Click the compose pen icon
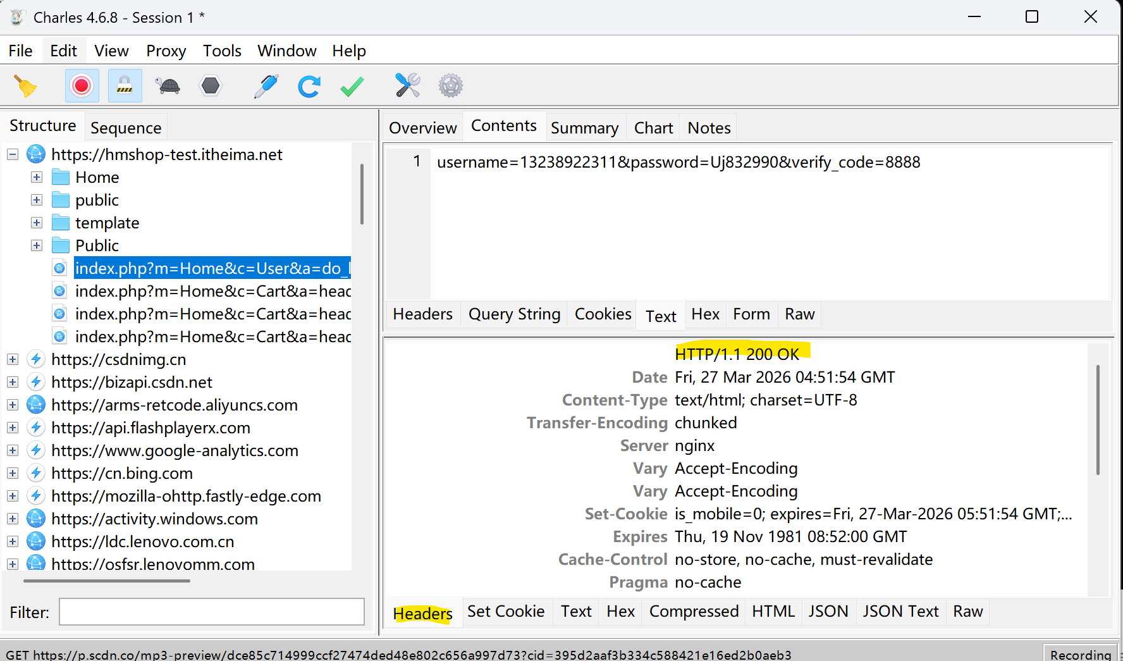This screenshot has width=1123, height=661. tap(266, 86)
